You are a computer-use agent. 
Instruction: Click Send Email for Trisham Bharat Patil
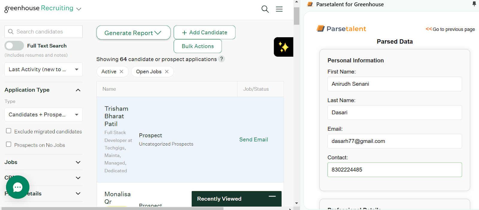pos(254,140)
